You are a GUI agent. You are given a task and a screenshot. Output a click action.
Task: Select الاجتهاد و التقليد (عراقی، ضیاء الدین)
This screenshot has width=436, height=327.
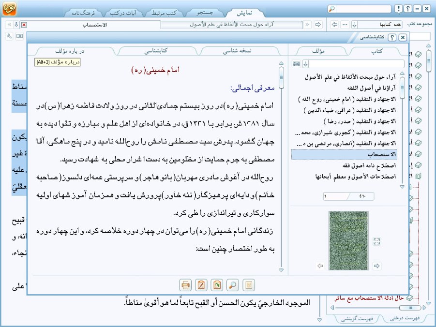pyautogui.click(x=344, y=110)
